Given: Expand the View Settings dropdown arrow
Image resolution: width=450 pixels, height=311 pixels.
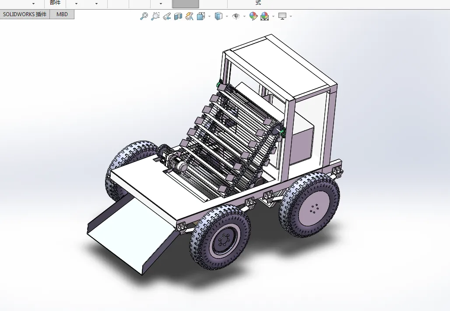Looking at the screenshot, I should 291,16.
